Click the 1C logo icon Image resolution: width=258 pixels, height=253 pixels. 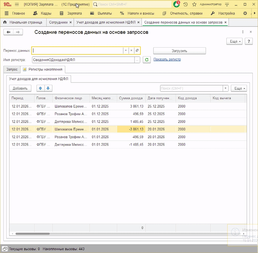click(x=7, y=4)
